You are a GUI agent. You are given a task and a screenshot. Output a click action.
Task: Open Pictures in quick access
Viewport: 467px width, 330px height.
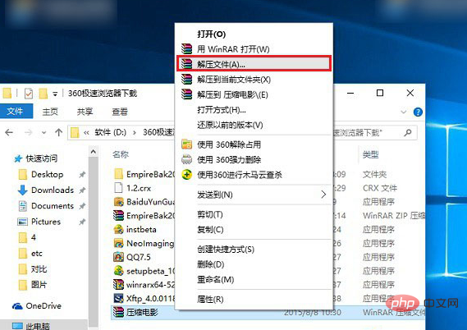tap(46, 222)
